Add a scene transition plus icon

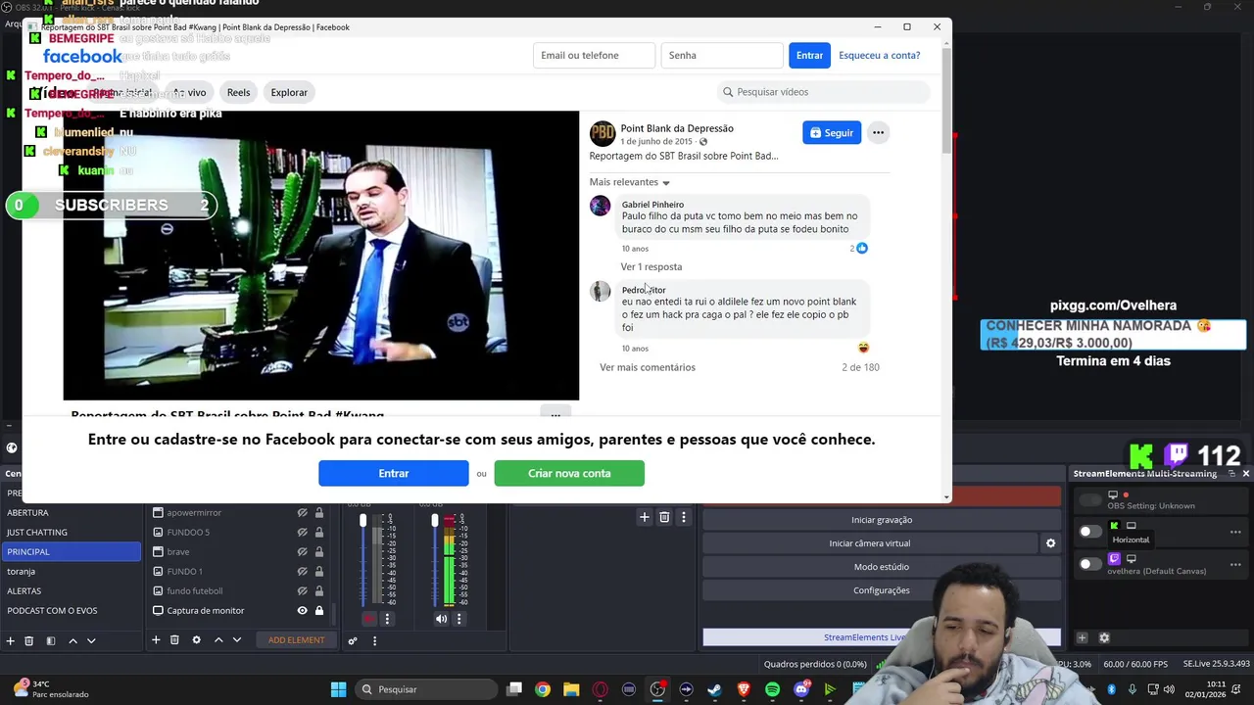(x=644, y=517)
